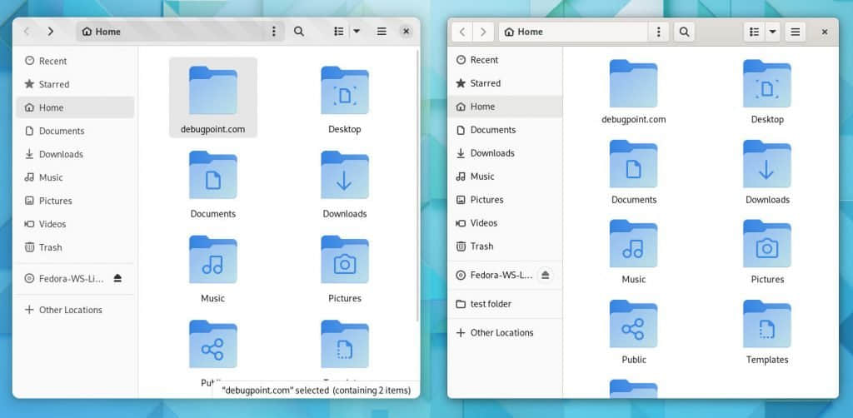Select the Downloads folder icon in left window
This screenshot has width=853, height=418.
point(344,175)
